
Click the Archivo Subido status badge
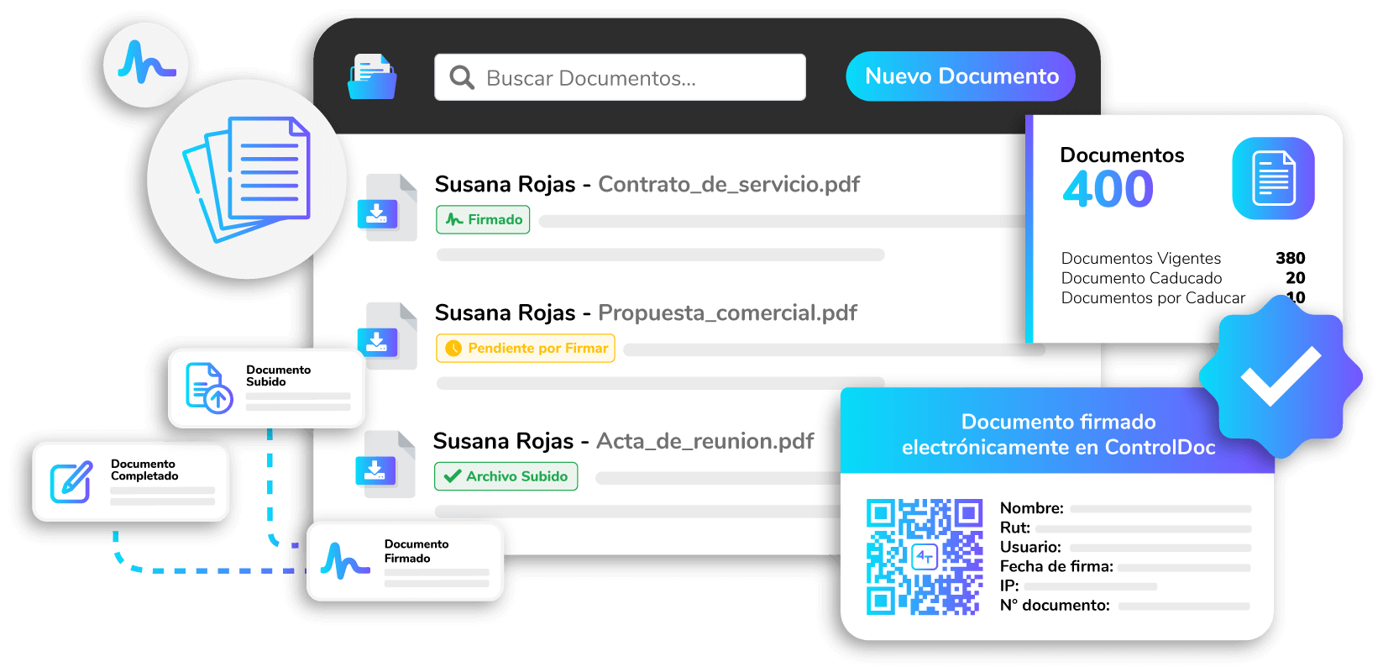(x=506, y=476)
